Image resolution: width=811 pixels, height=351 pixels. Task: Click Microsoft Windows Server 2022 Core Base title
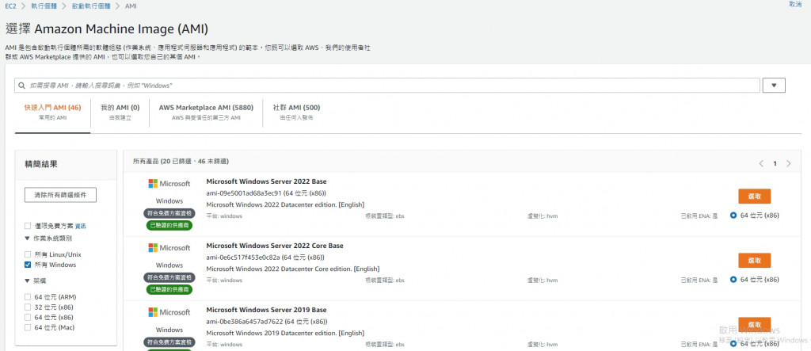275,246
